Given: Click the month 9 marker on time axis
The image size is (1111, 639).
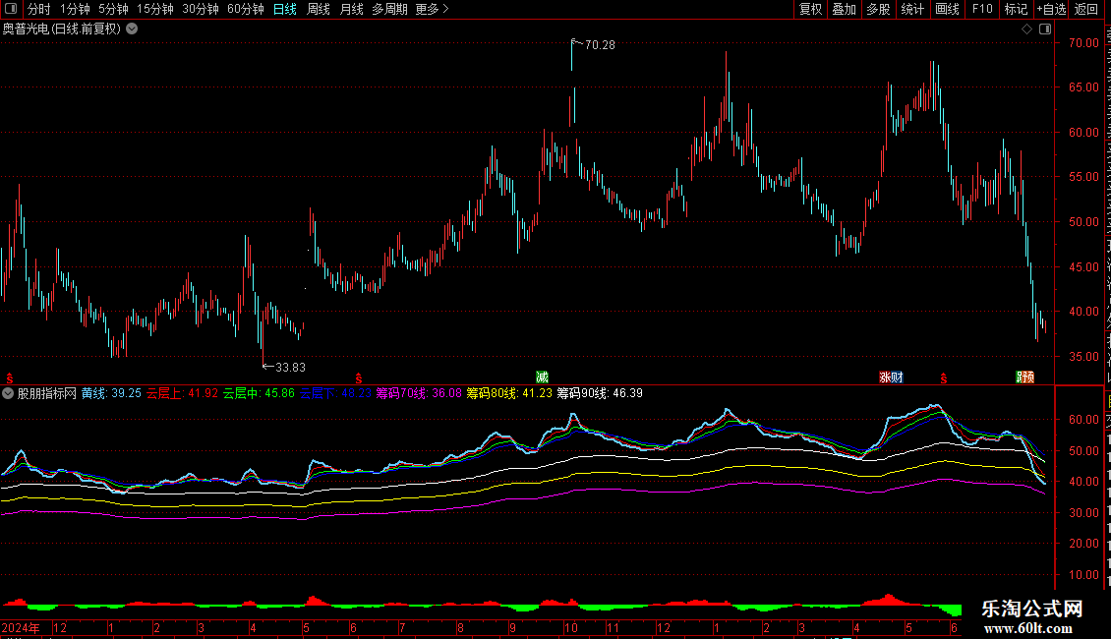Looking at the screenshot, I should point(513,627).
